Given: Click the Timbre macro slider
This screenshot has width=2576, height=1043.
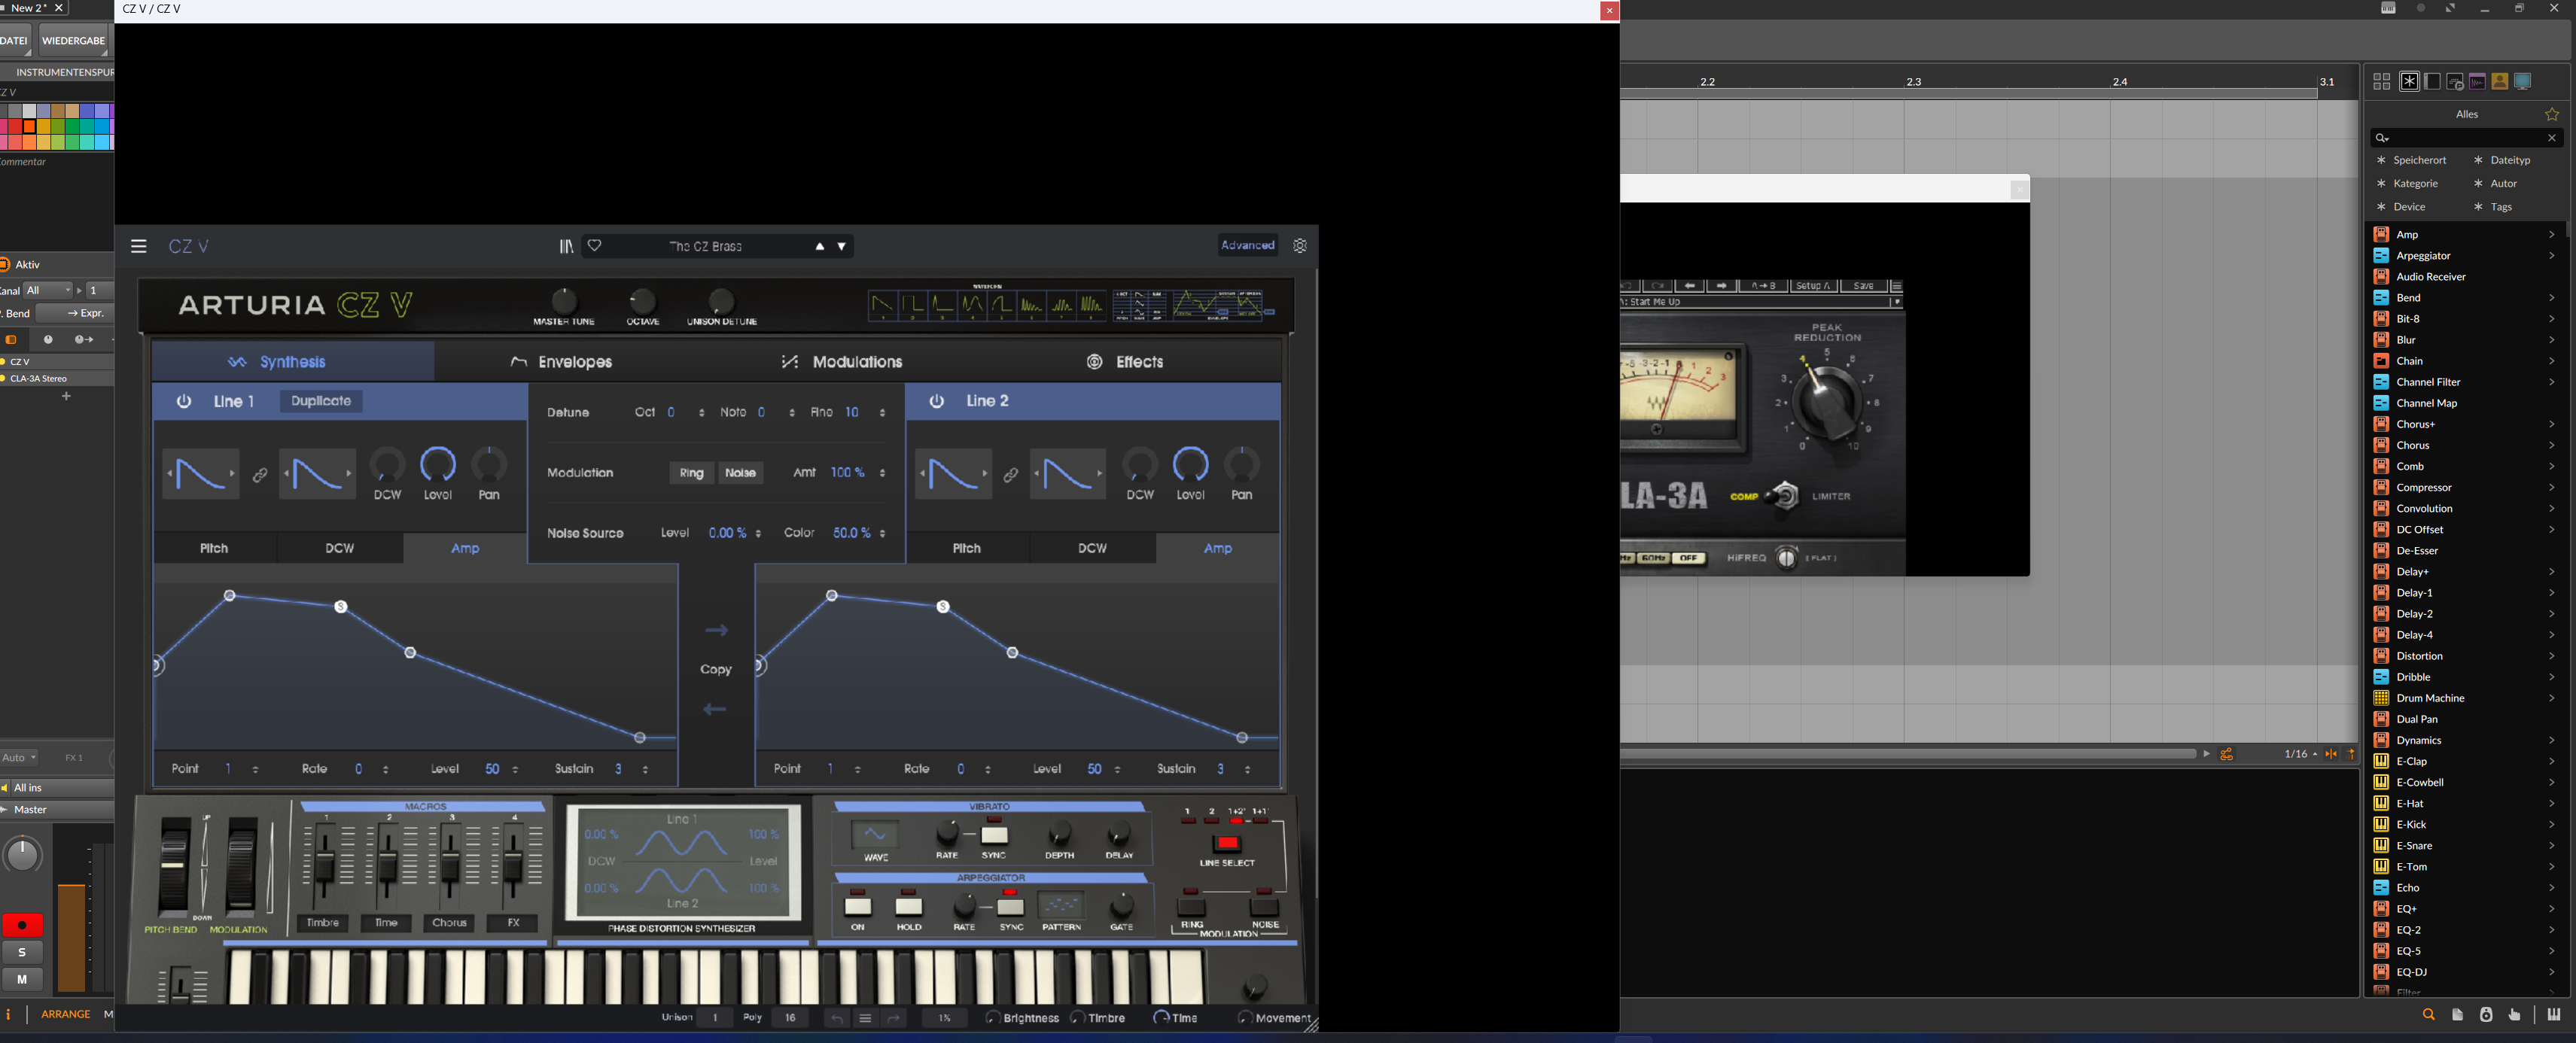Looking at the screenshot, I should (x=324, y=860).
